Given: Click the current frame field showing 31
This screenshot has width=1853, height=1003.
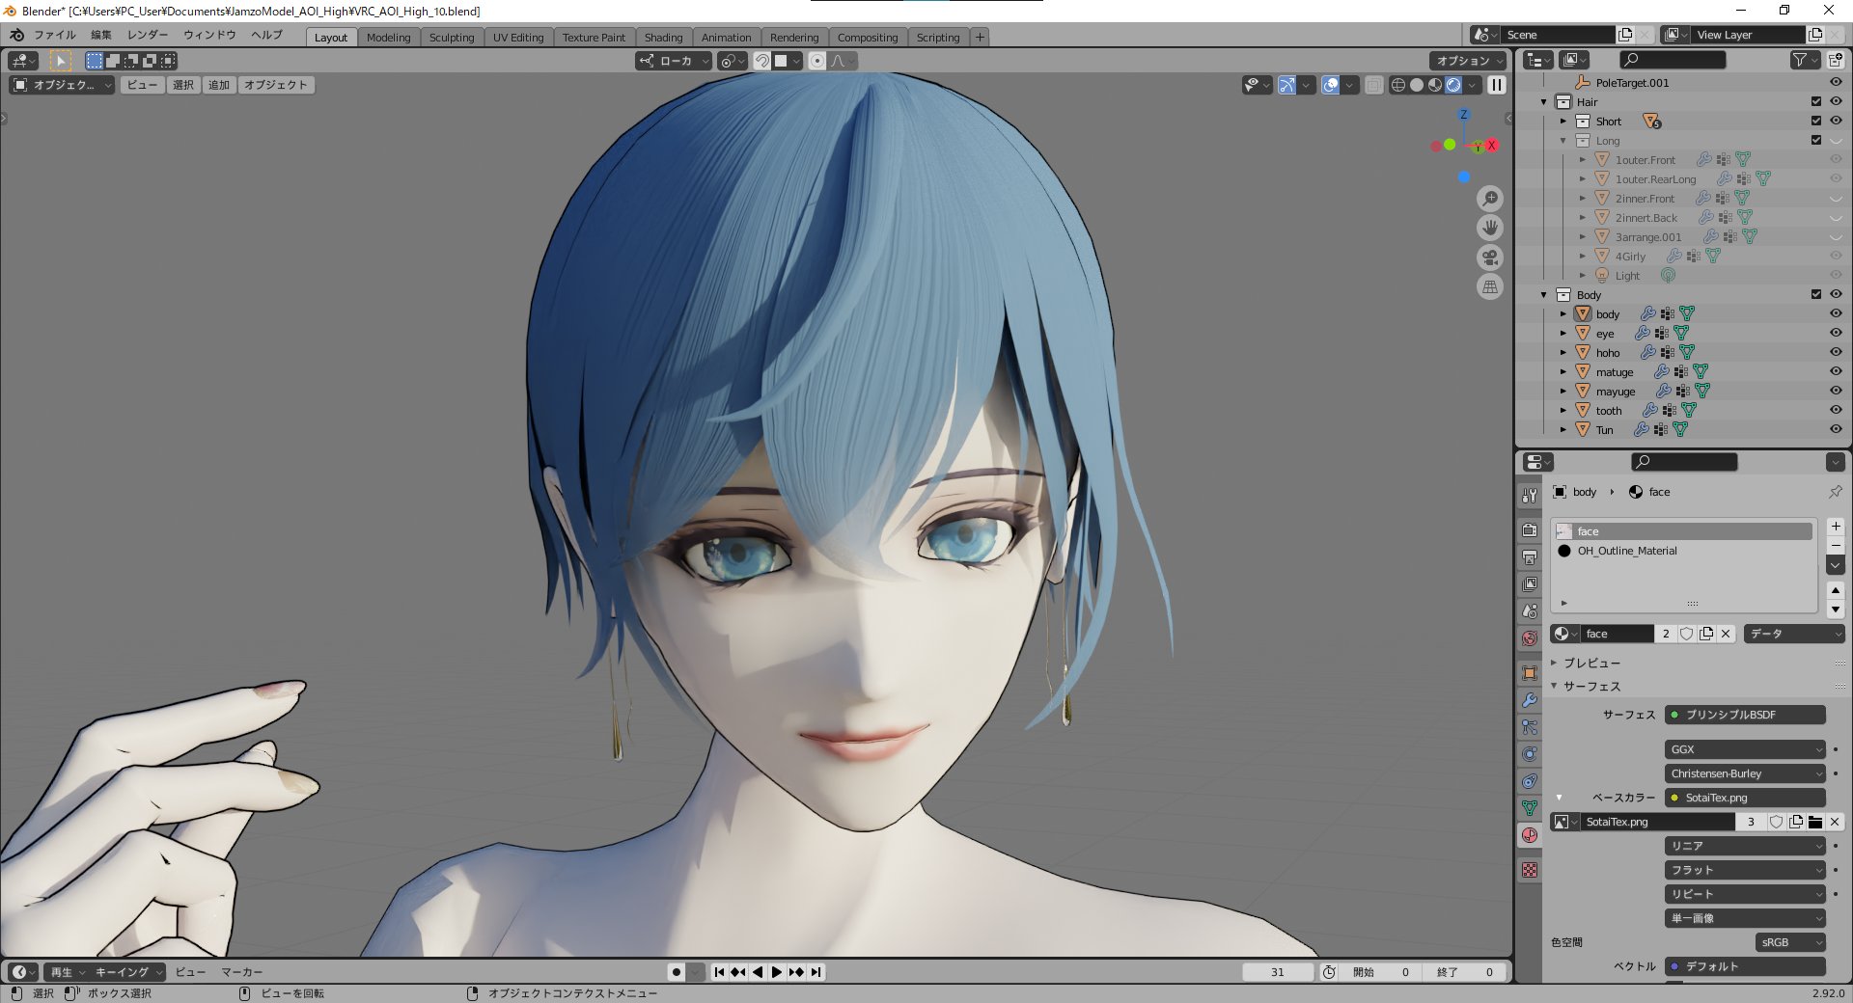Looking at the screenshot, I should [1277, 972].
